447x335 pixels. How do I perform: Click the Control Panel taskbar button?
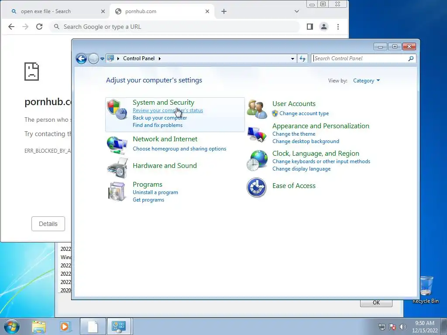[x=119, y=326]
